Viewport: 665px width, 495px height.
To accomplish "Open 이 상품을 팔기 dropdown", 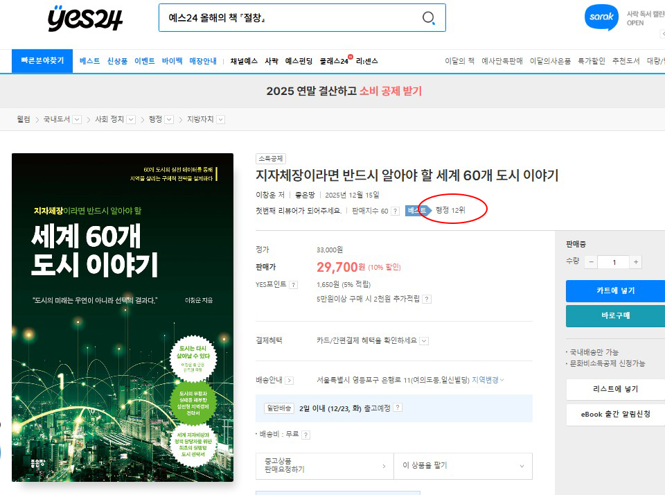I will 463,466.
